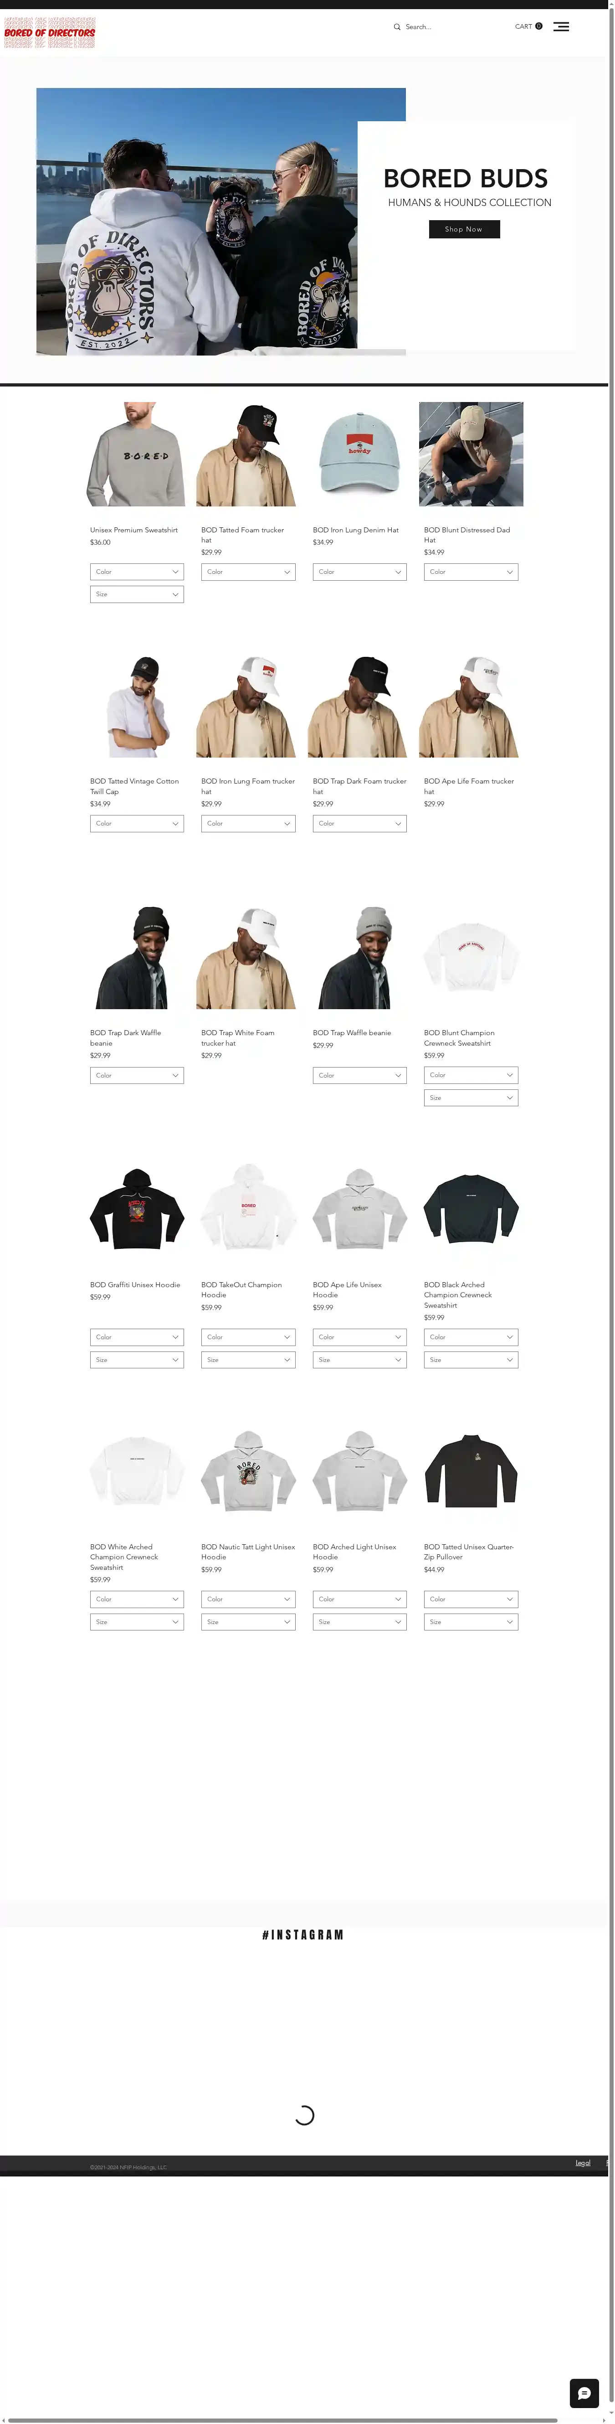The image size is (615, 2424).
Task: Expand Size dropdown for Unisex Premium Sweatshirt
Action: point(137,595)
